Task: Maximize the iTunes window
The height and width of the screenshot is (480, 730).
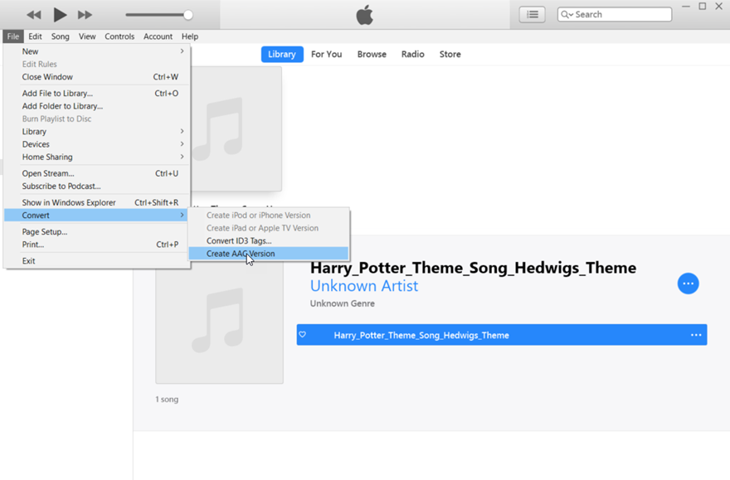Action: click(703, 7)
